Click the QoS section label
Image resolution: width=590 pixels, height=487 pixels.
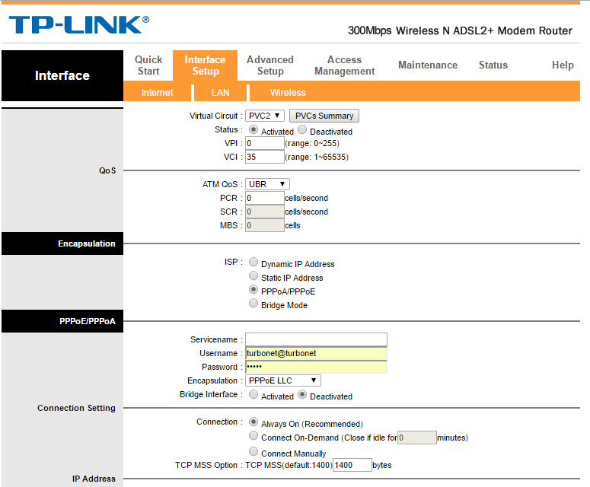(107, 170)
